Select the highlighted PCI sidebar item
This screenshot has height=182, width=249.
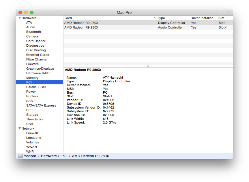coord(40,82)
